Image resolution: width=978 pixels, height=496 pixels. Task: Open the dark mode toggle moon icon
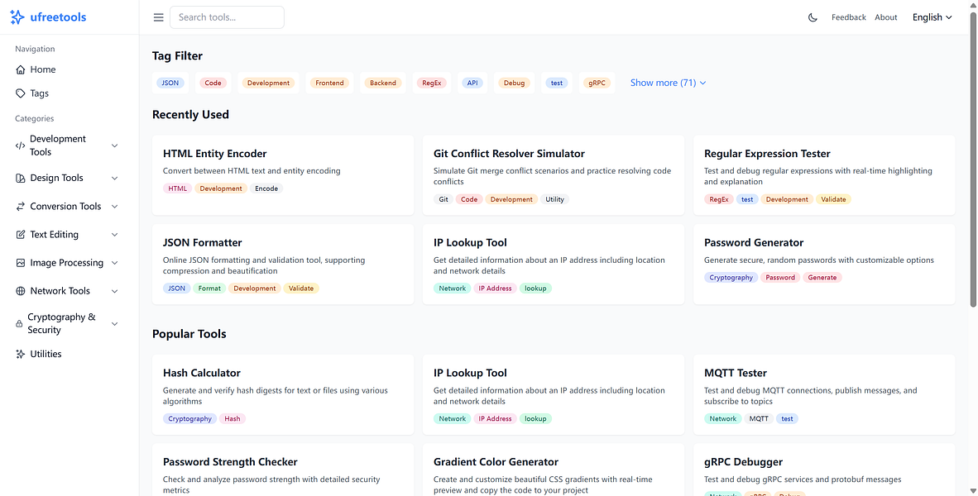click(812, 17)
